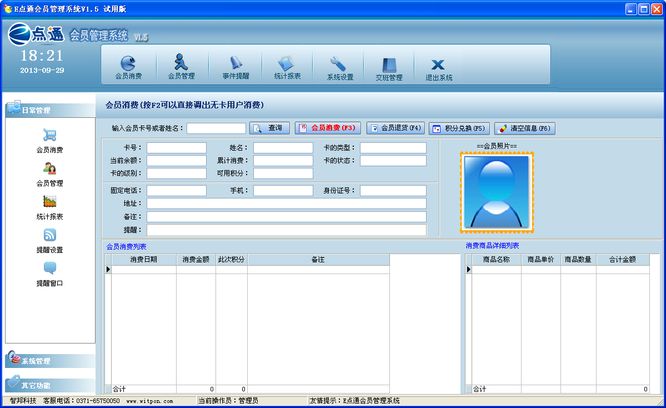Click 消费日期 column header

(x=143, y=260)
